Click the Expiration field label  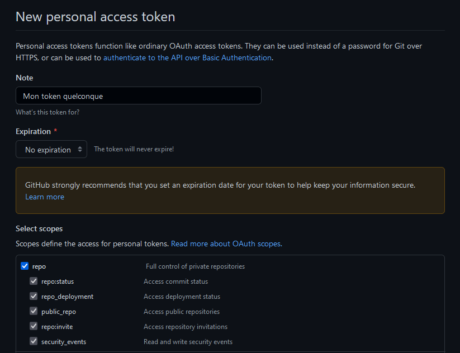[33, 131]
